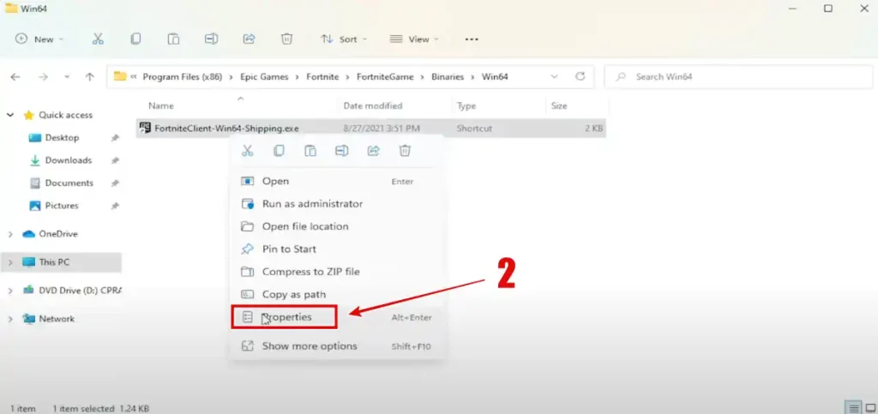Sort by the Type column header

tap(466, 105)
